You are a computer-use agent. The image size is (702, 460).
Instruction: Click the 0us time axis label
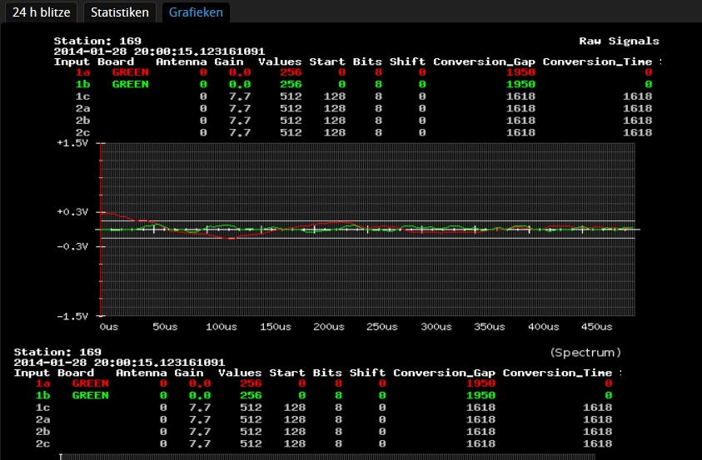110,327
